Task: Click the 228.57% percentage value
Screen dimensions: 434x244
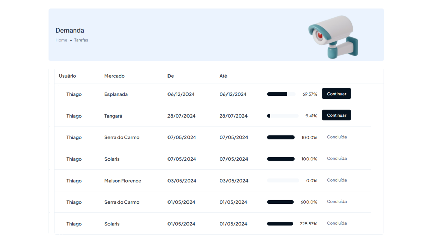Action: pyautogui.click(x=309, y=224)
